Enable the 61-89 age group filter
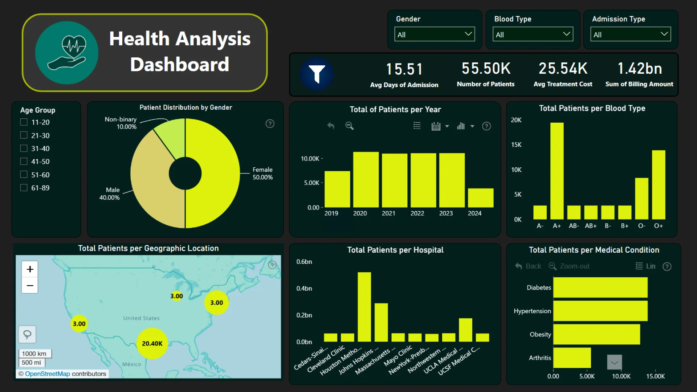Image resolution: width=697 pixels, height=392 pixels. tap(24, 188)
